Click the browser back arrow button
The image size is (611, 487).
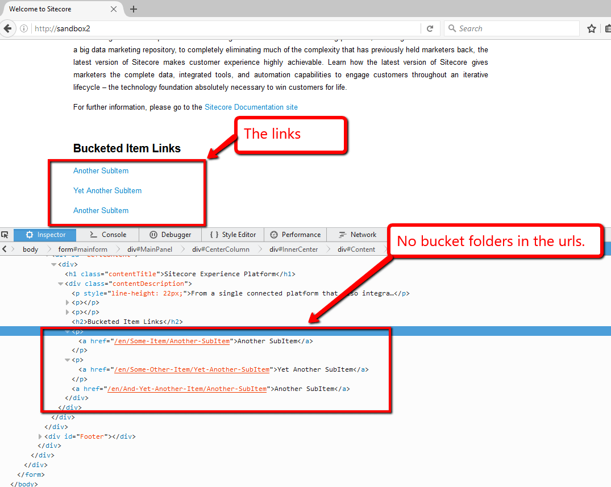tap(7, 28)
